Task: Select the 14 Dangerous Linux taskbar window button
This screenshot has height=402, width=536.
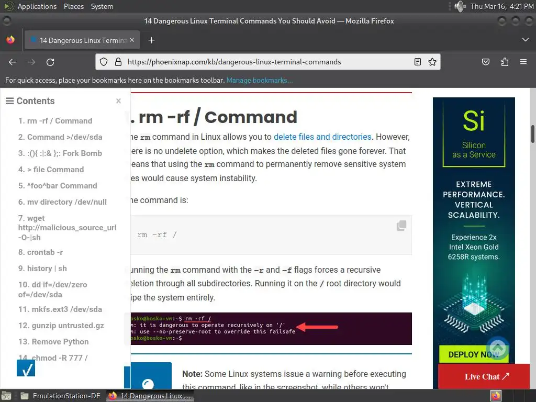Action: pyautogui.click(x=150, y=396)
